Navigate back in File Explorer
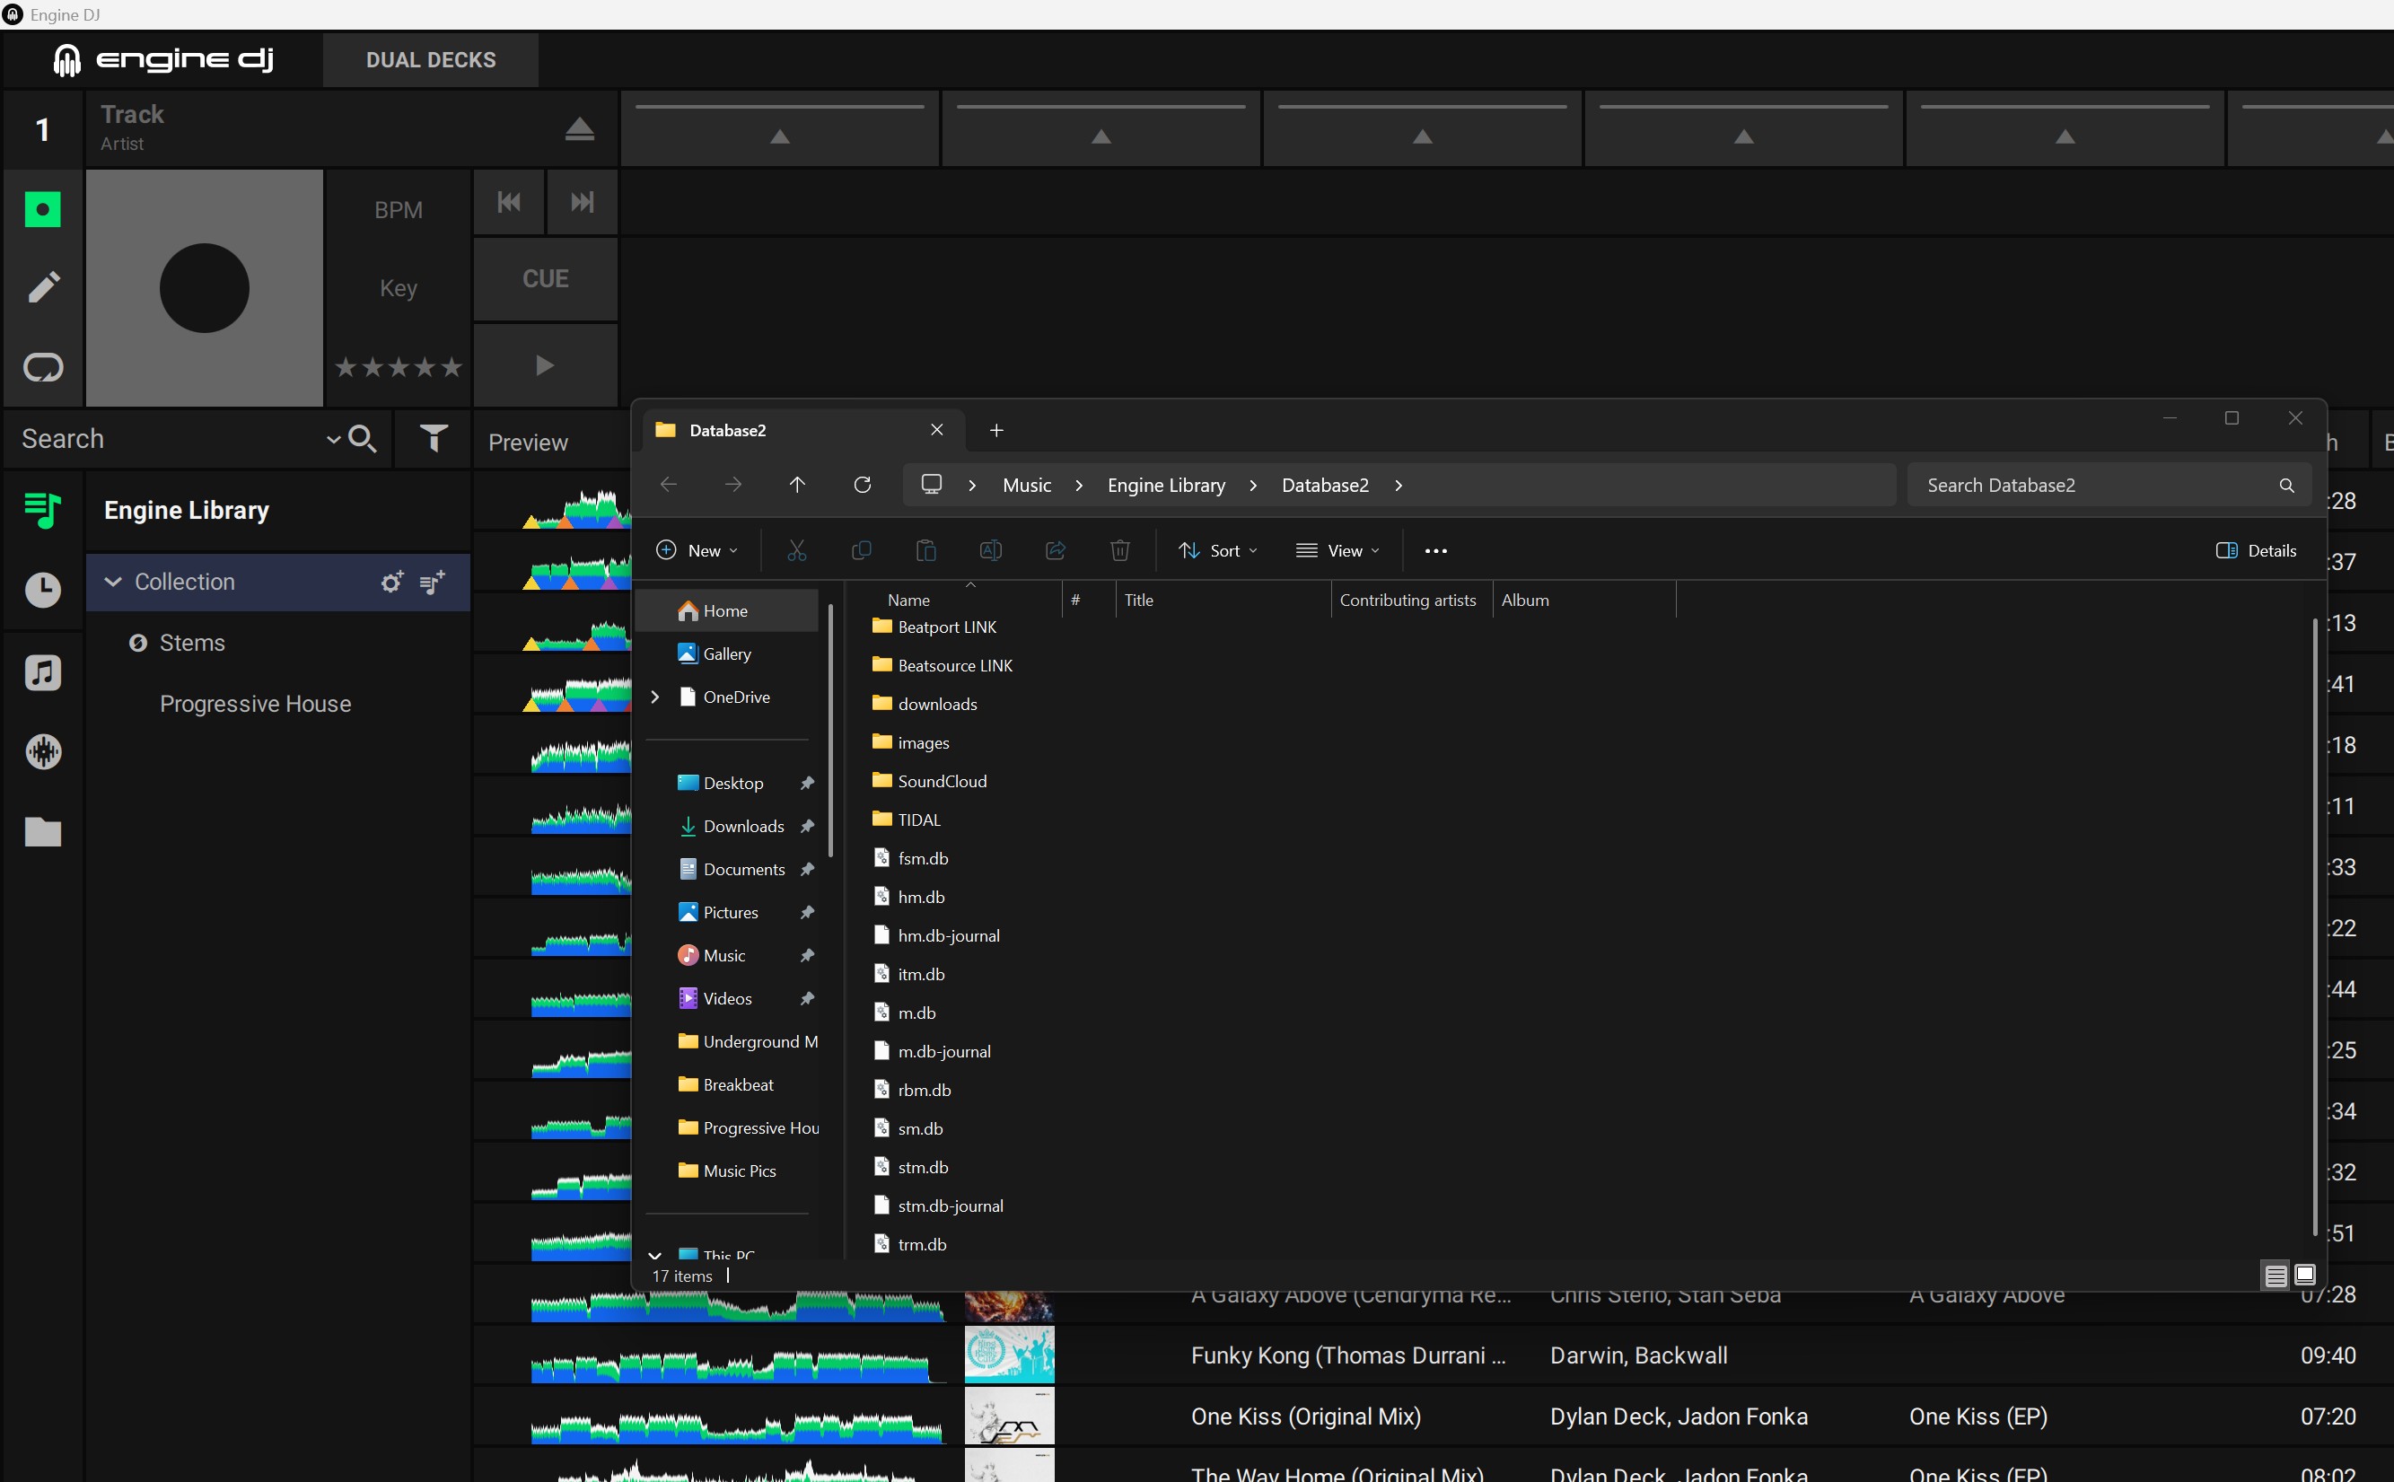 [x=670, y=486]
